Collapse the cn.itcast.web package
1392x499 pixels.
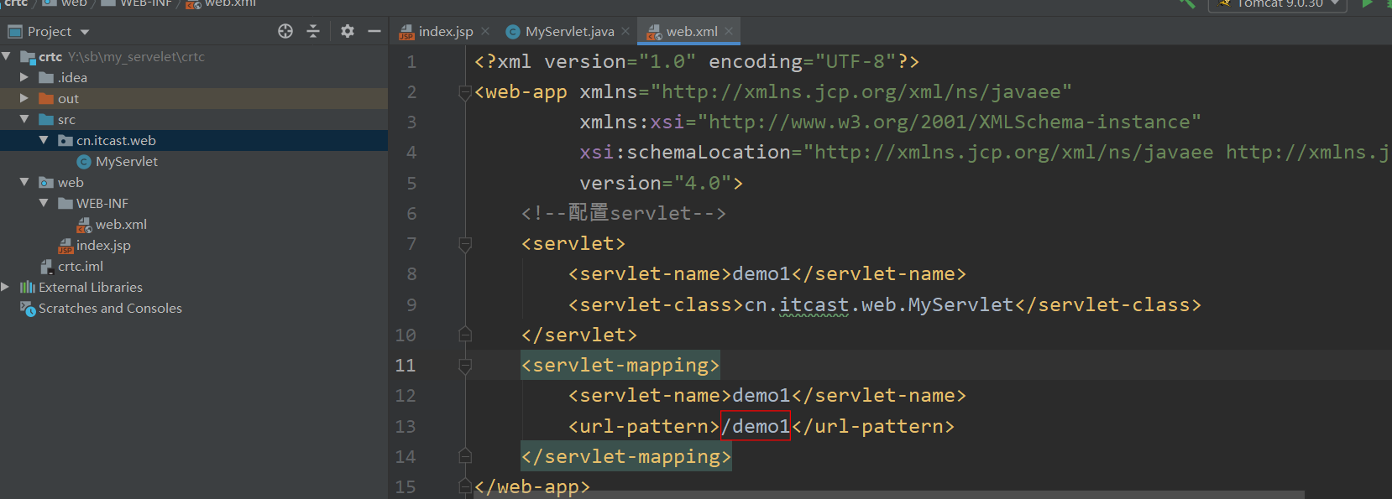coord(44,140)
